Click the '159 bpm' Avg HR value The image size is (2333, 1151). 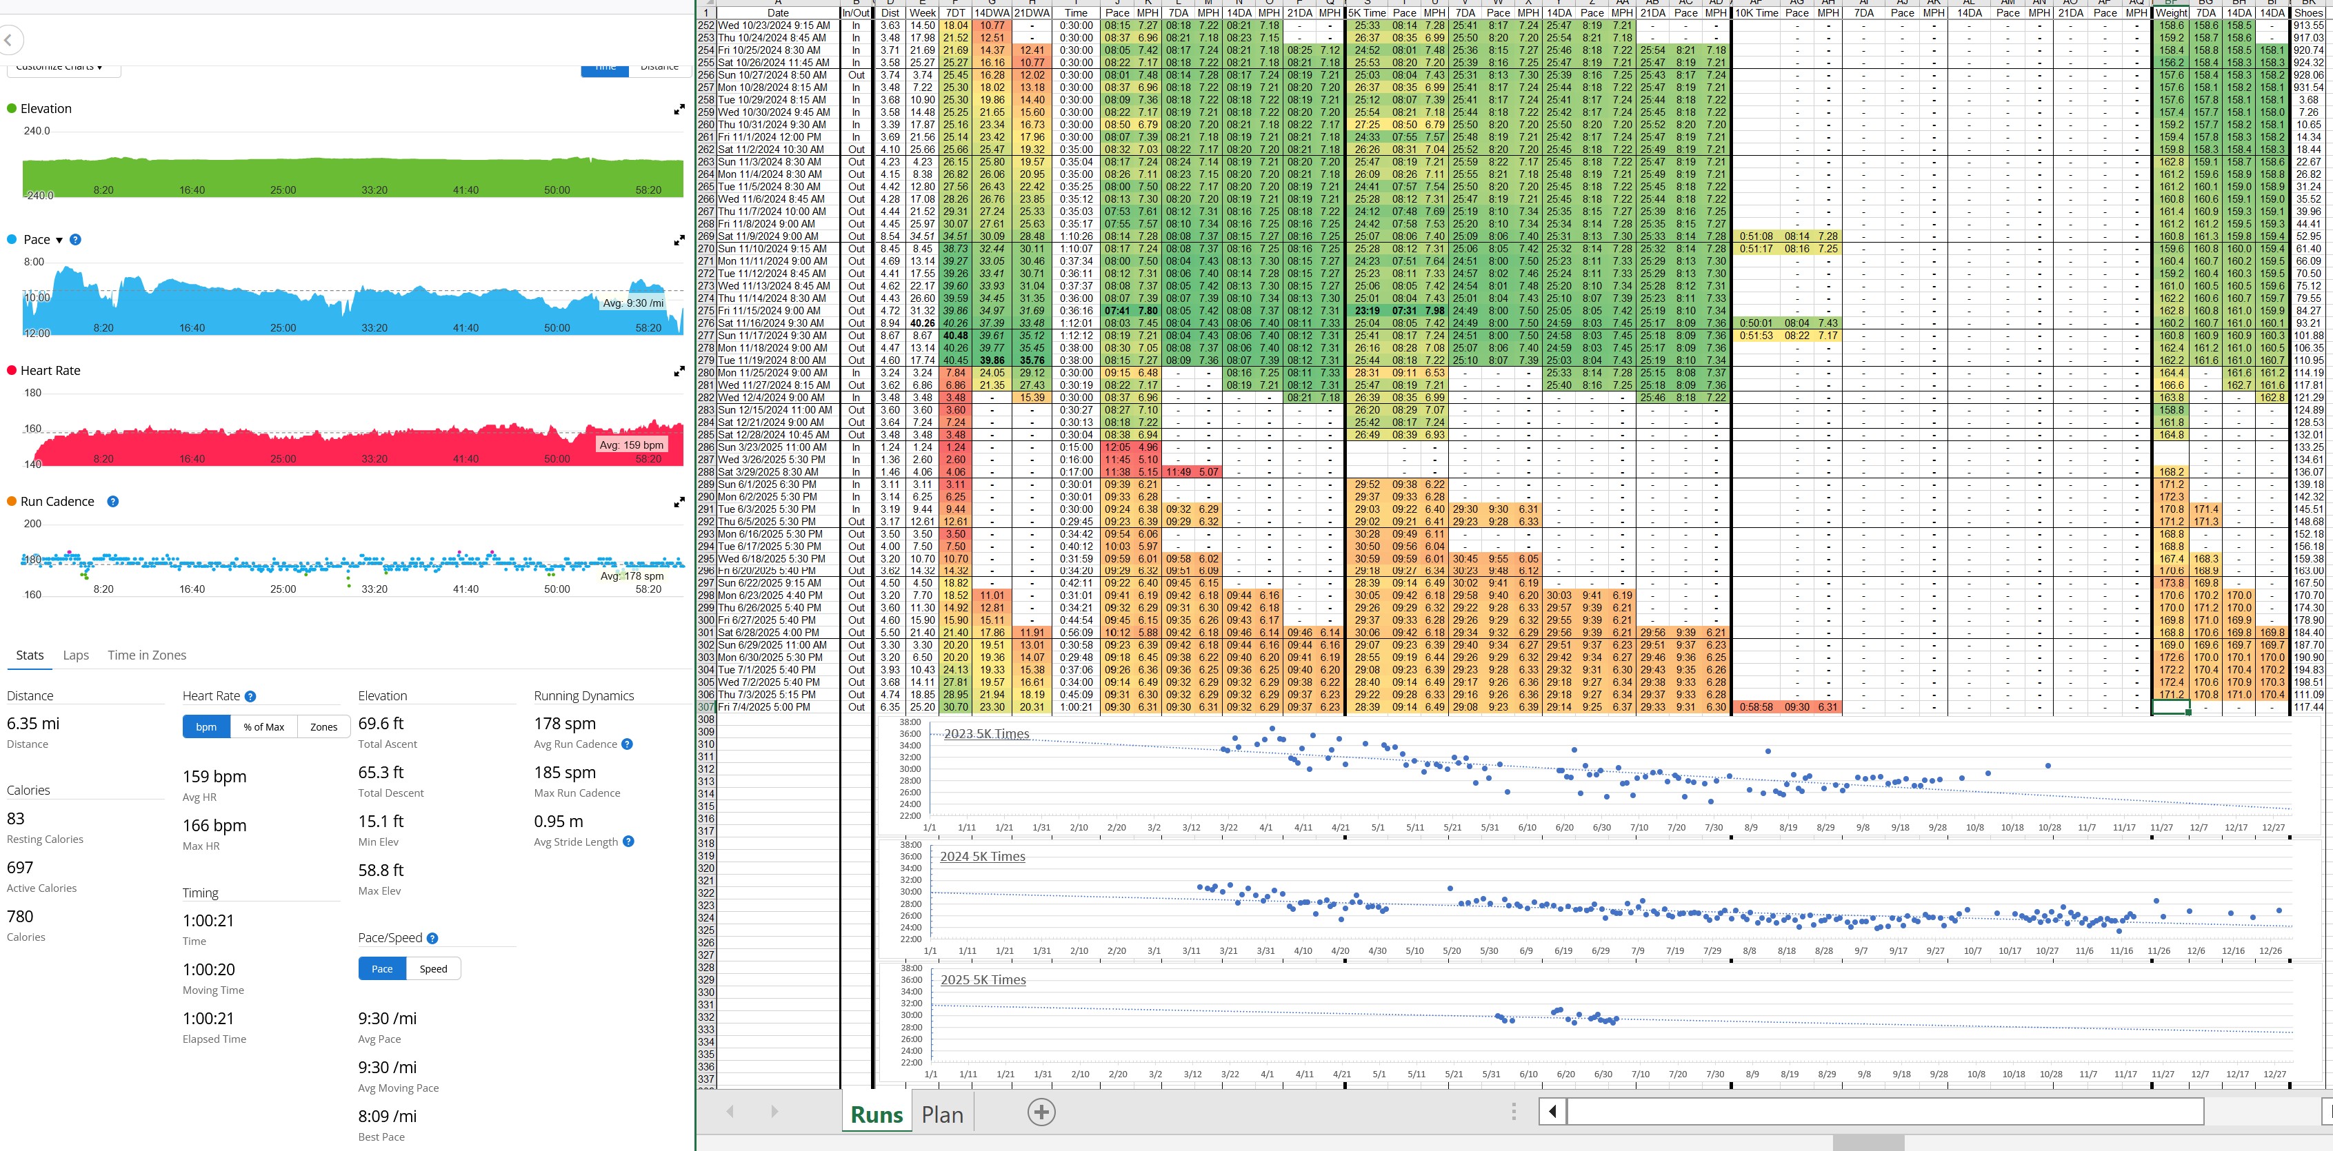pyautogui.click(x=214, y=776)
